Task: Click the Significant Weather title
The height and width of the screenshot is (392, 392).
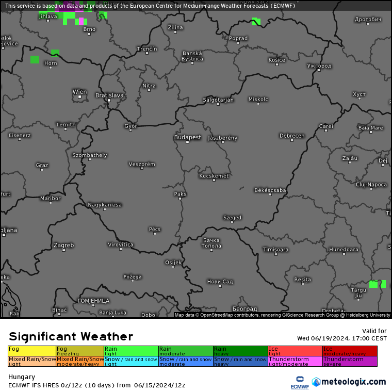Action: pyautogui.click(x=71, y=336)
